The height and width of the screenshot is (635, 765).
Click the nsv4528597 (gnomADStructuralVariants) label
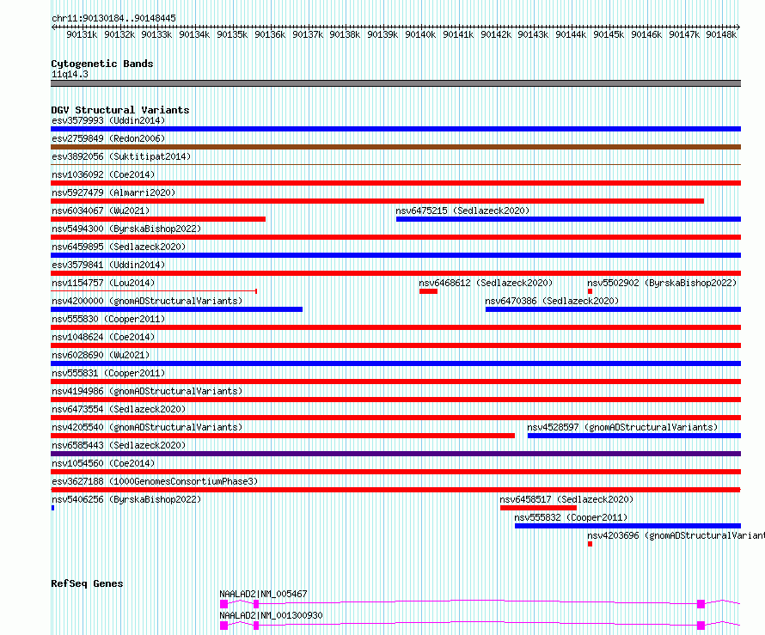622,427
